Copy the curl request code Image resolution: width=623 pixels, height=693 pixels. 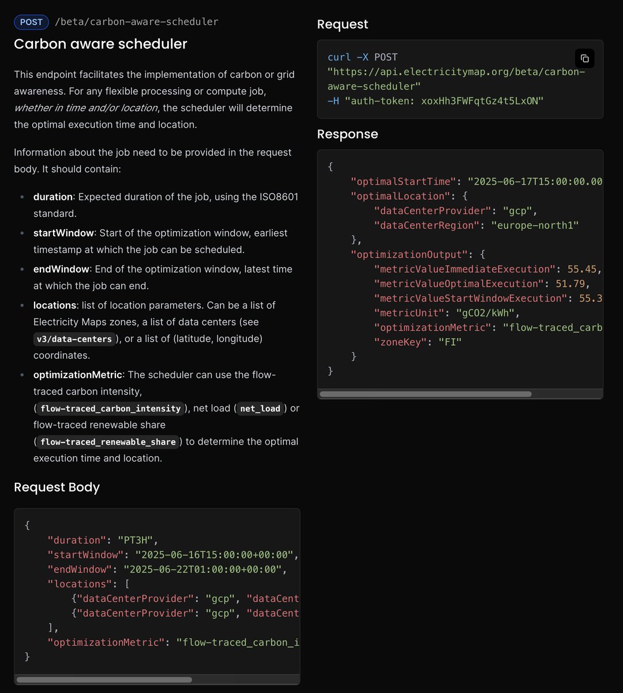(584, 58)
